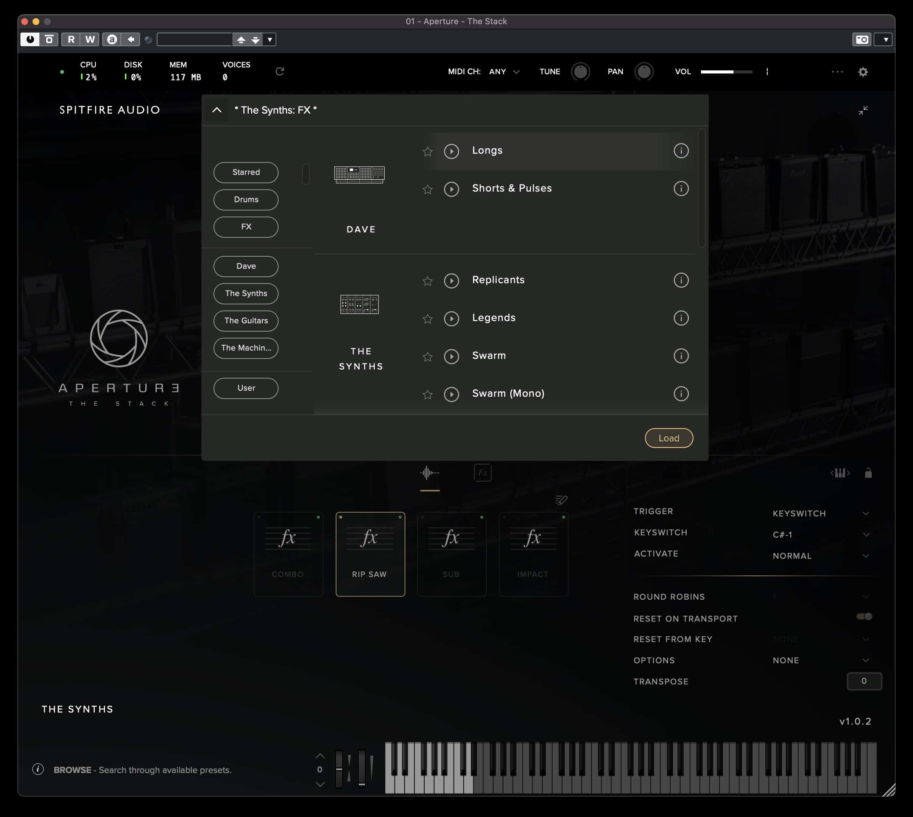Open the Reset From Key dropdown
Viewport: 913px width, 817px height.
click(821, 639)
